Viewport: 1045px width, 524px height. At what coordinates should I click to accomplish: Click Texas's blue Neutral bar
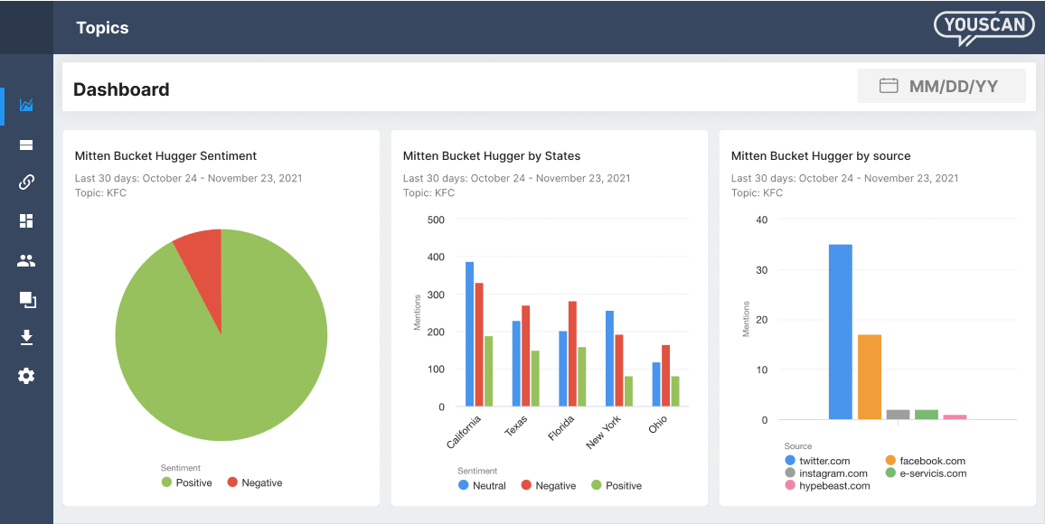click(x=516, y=363)
